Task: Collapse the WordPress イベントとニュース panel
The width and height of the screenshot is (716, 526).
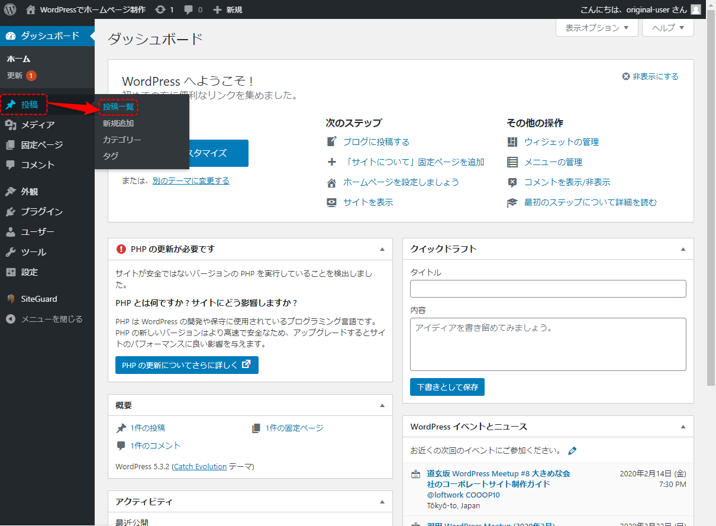Action: coord(683,427)
